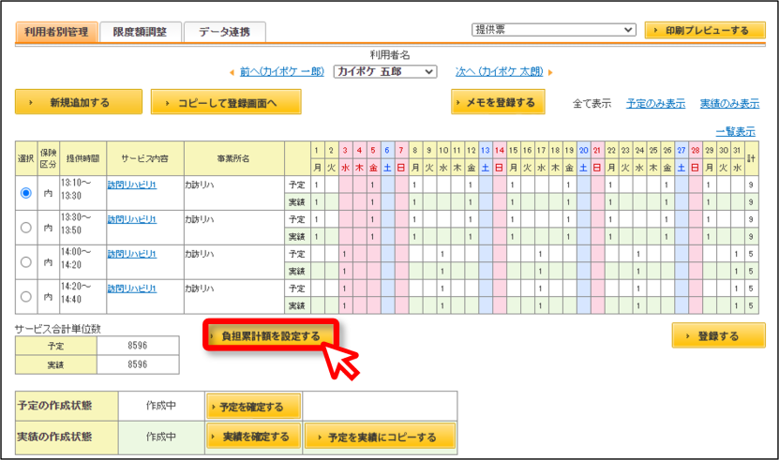Image resolution: width=779 pixels, height=460 pixels.
Task: Switch to the データ連携 tab
Action: (225, 32)
